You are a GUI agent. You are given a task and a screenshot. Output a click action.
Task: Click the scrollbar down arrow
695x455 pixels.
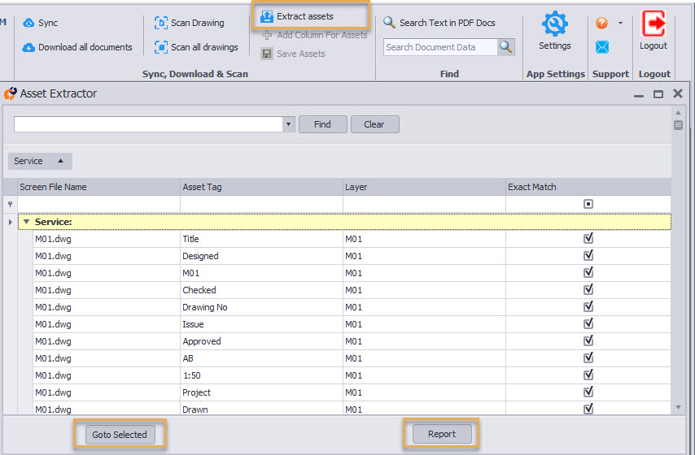tap(678, 407)
